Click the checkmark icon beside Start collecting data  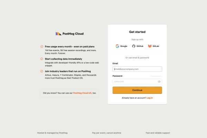coord(42,59)
